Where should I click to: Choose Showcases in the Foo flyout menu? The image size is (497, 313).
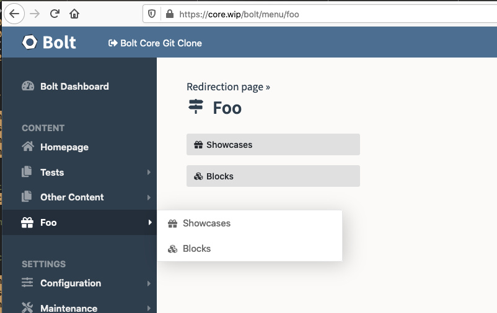250,223
